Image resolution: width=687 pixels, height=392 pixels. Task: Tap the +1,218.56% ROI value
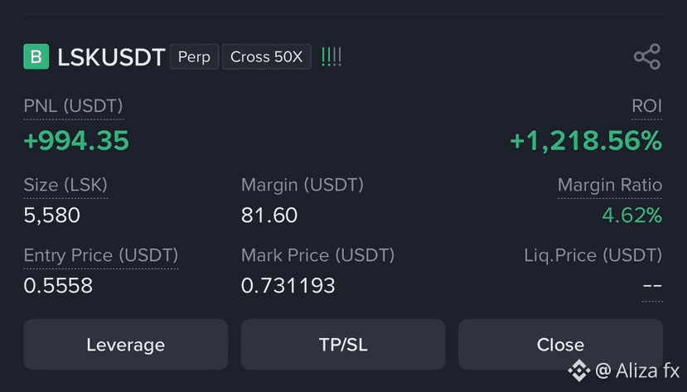click(x=586, y=141)
